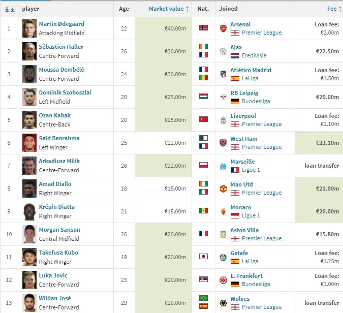Click the Norway flag beside Ødegaard
The image size is (343, 313).
(203, 28)
